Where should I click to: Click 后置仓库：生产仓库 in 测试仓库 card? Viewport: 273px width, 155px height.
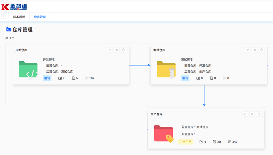coord(198,71)
